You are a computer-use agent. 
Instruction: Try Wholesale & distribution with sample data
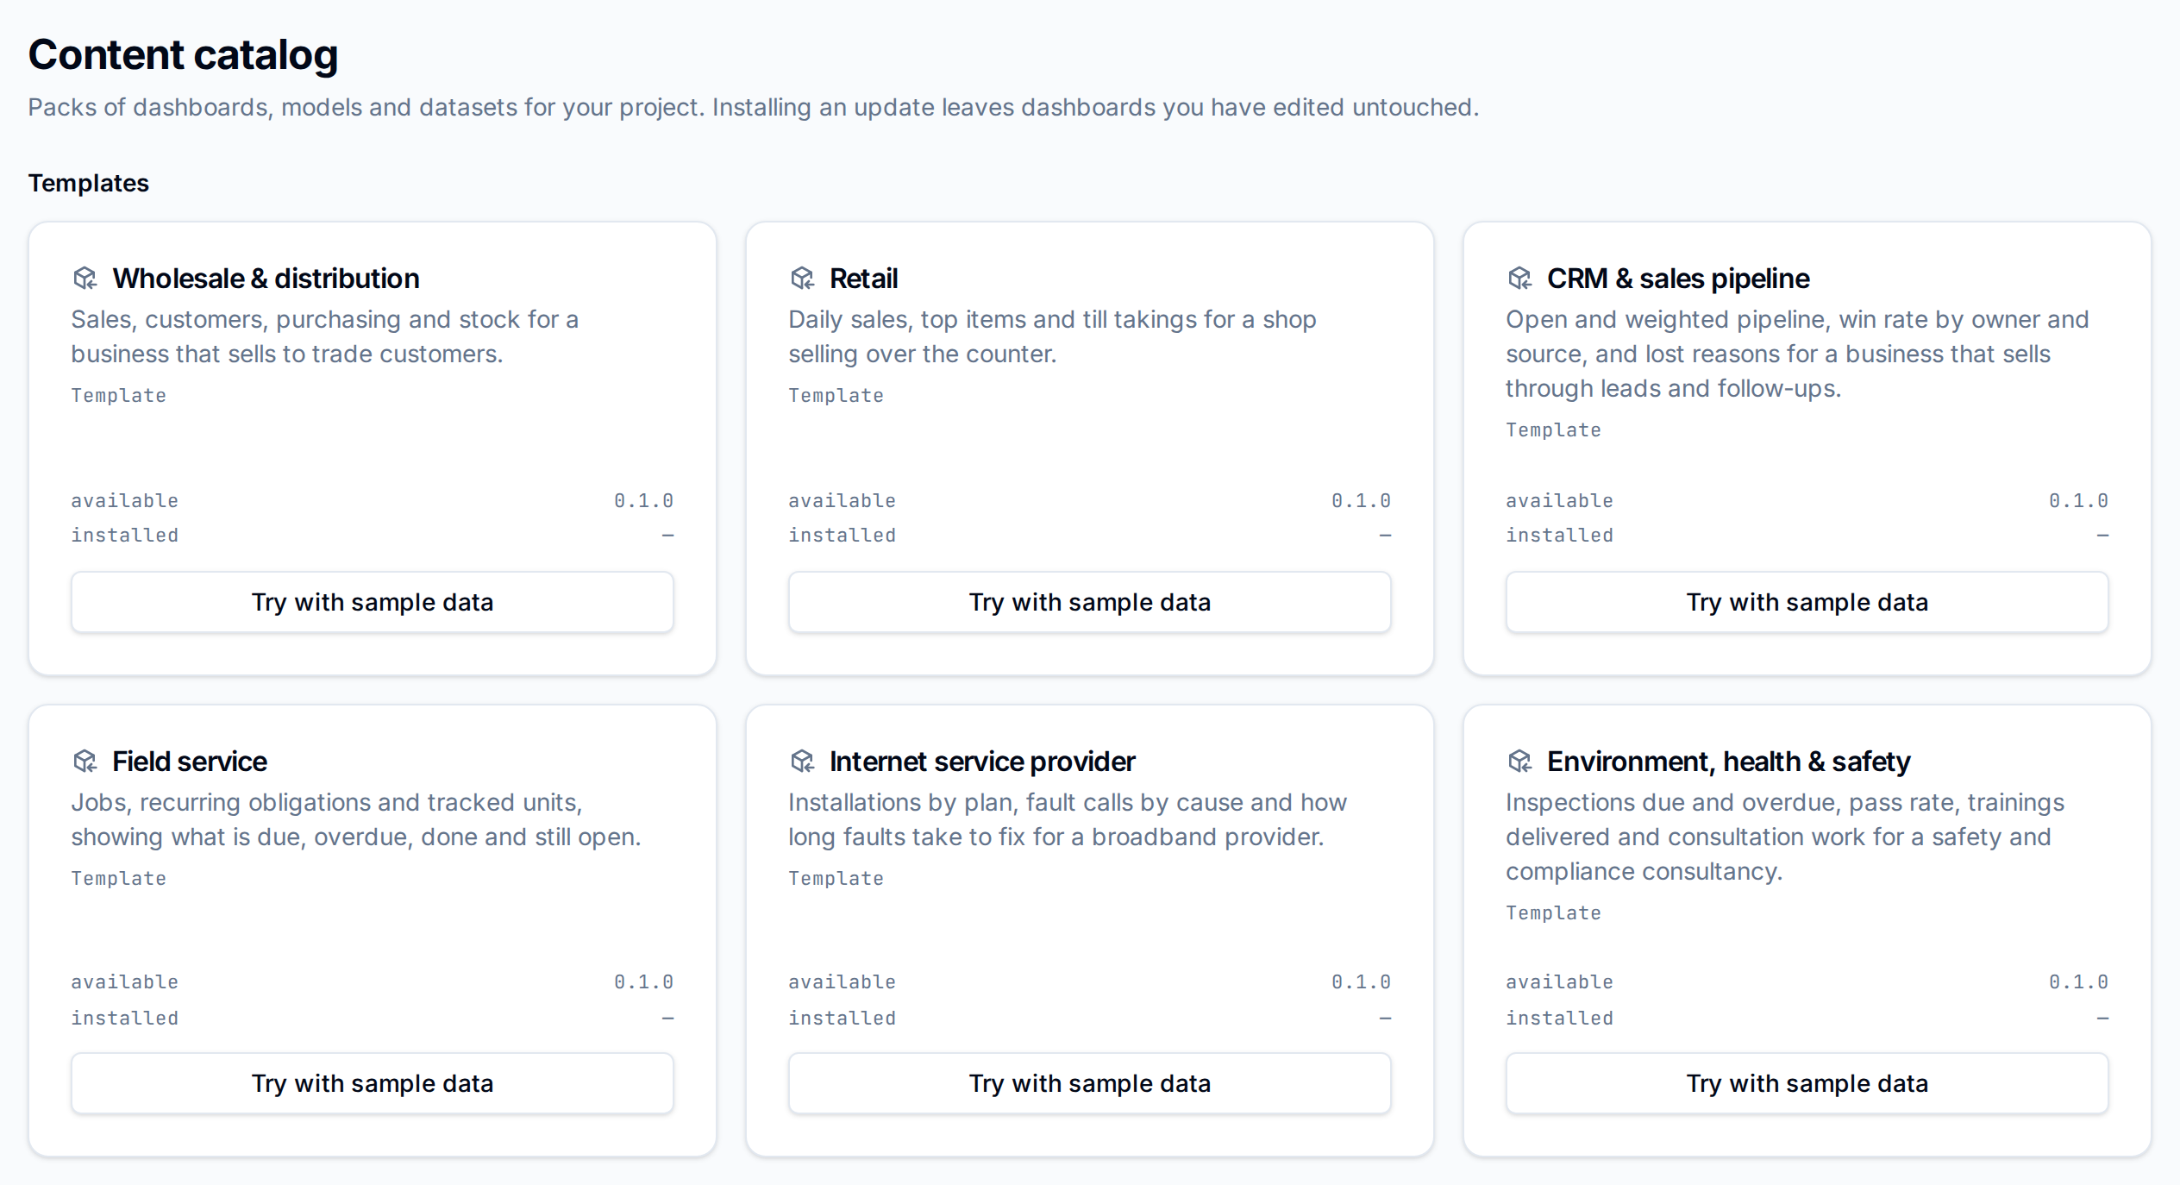(x=373, y=602)
